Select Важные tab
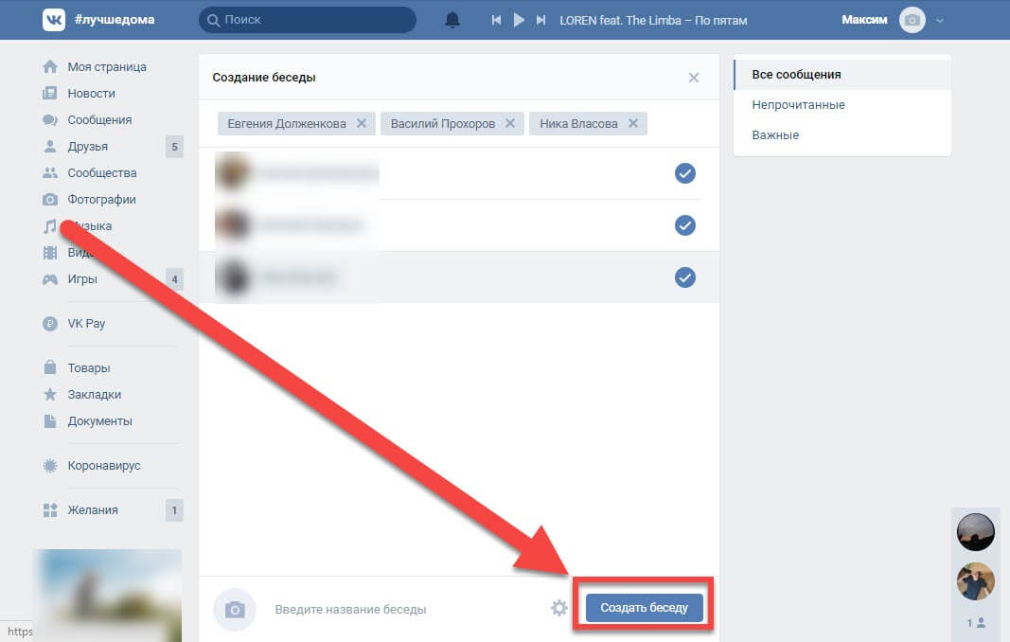The height and width of the screenshot is (642, 1010). pyautogui.click(x=842, y=134)
